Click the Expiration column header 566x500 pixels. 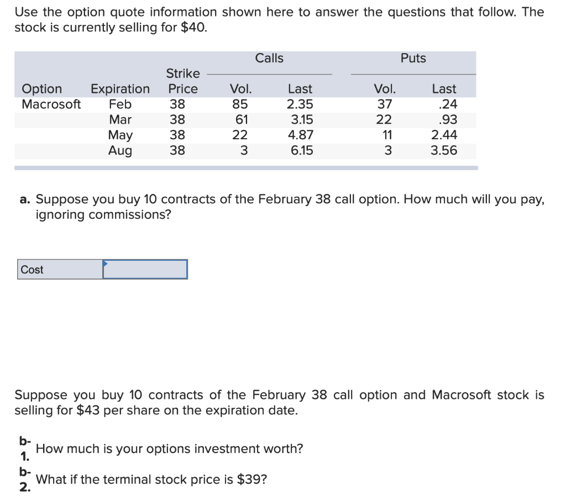pos(119,88)
